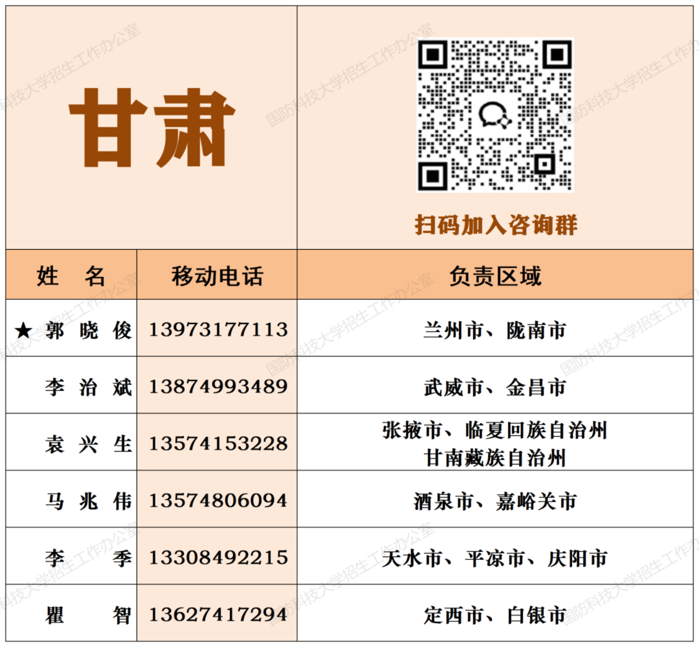The width and height of the screenshot is (699, 647).
Task: Select phone number 13308492215
Action: pyautogui.click(x=218, y=558)
